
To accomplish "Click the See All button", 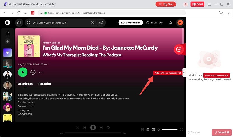I will (x=197, y=4).
